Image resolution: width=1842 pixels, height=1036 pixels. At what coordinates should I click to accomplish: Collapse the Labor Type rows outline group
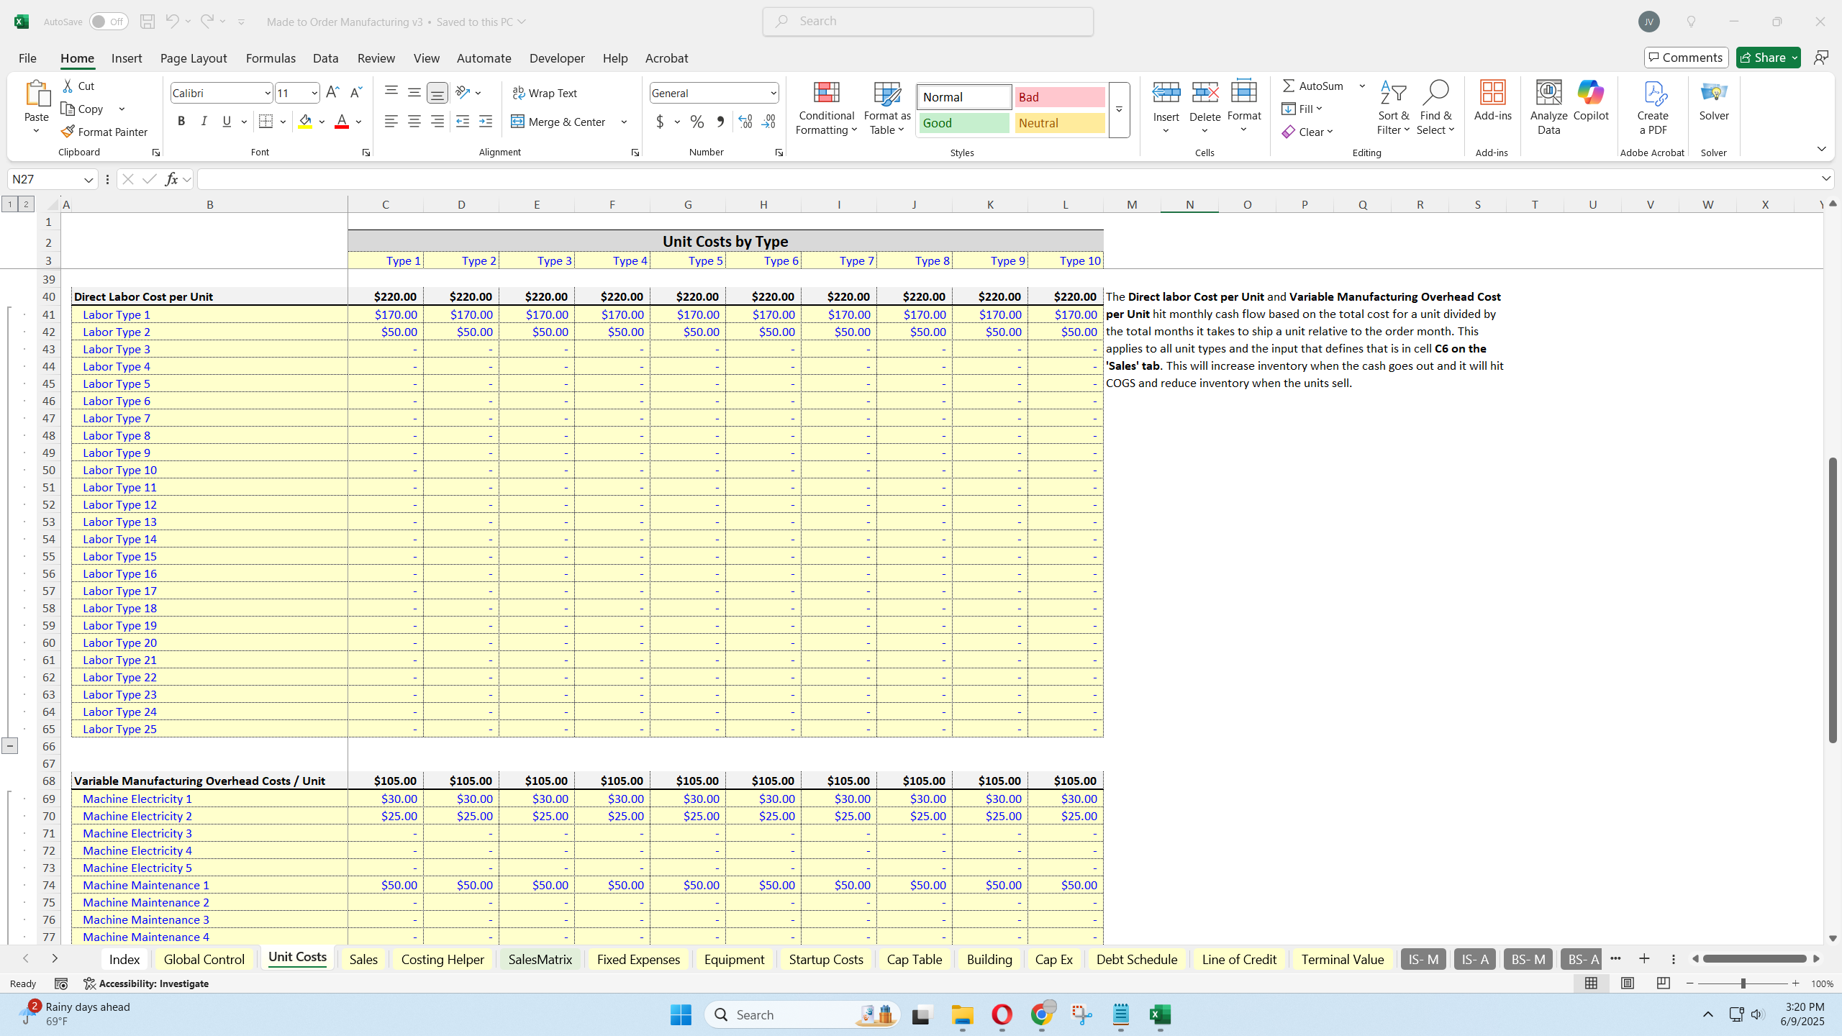coord(10,745)
